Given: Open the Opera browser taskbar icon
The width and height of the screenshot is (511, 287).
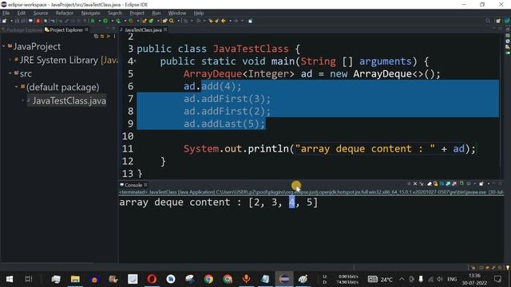Looking at the screenshot, I should point(152,279).
